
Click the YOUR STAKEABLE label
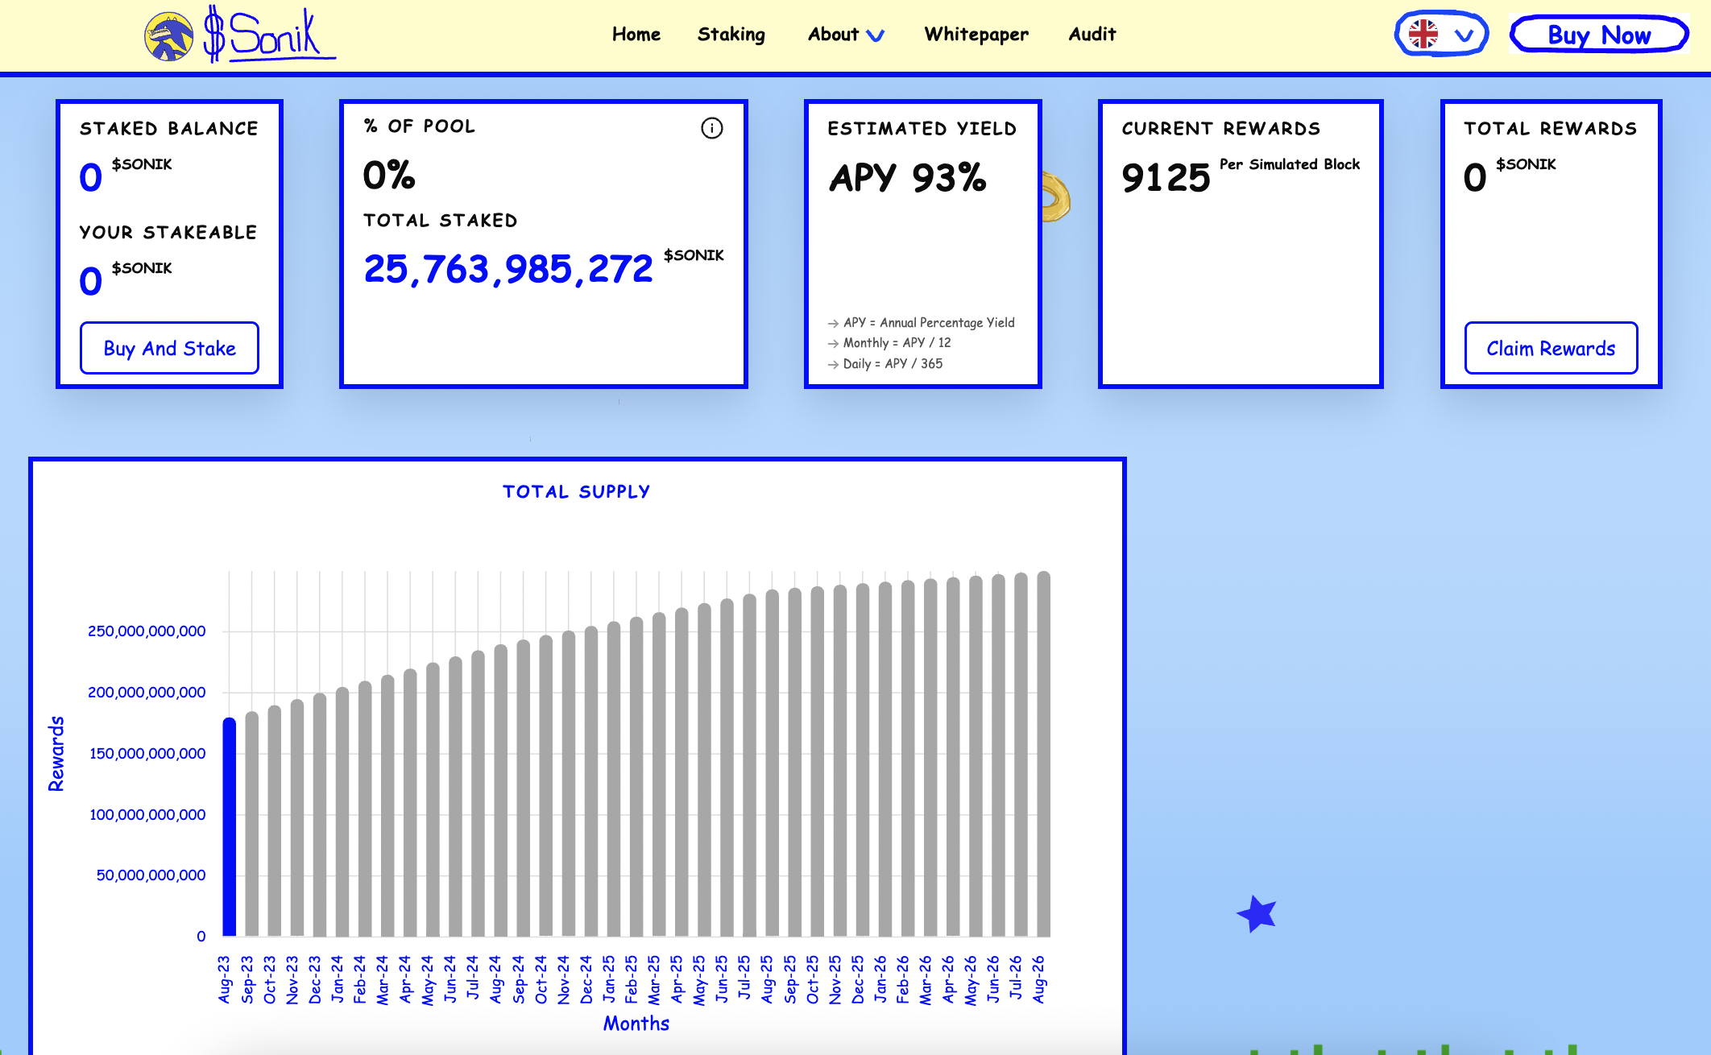click(168, 233)
